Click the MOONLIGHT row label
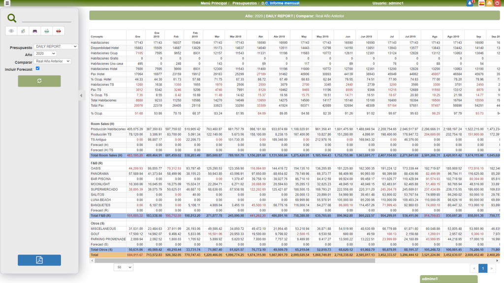Screen dimensions: 504x283 coord(100,184)
